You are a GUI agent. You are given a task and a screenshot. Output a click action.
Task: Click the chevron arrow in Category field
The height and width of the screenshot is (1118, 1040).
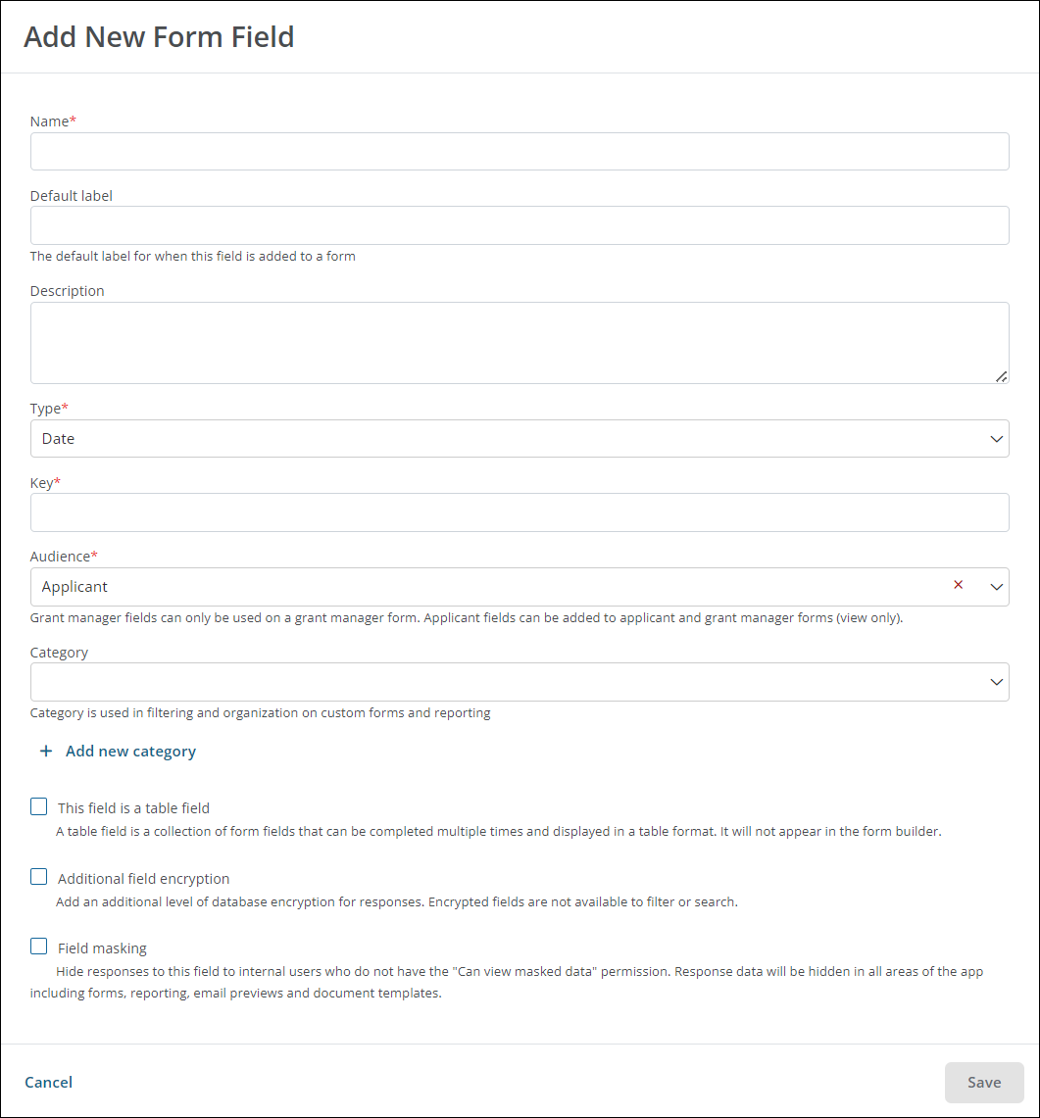point(996,682)
